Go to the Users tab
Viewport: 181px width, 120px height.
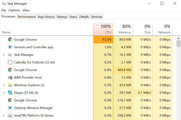(73, 17)
